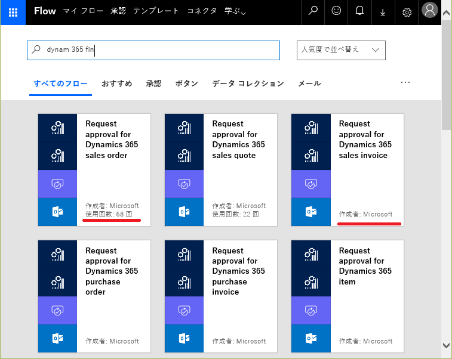
Task: Click the Outlook icon on item card
Action: pyautogui.click(x=311, y=338)
